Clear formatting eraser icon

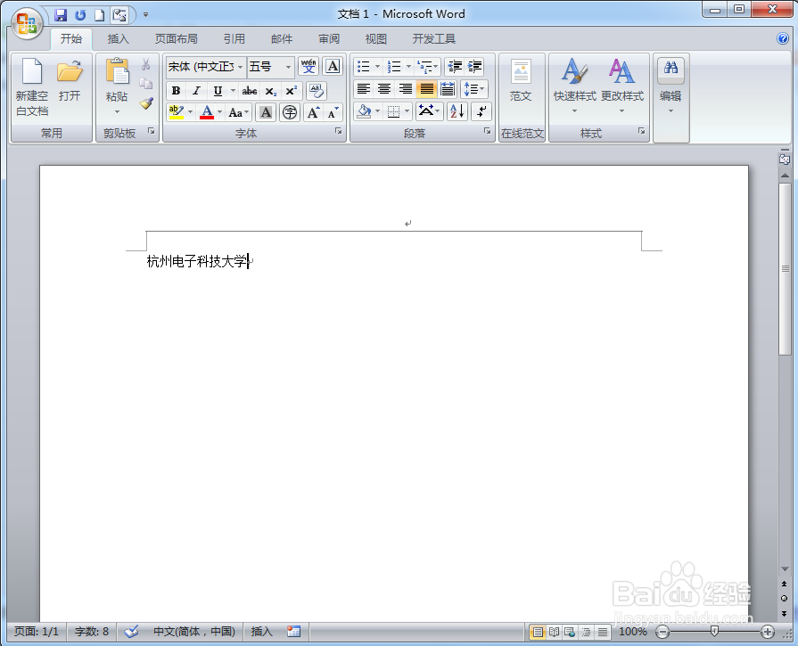pyautogui.click(x=316, y=91)
